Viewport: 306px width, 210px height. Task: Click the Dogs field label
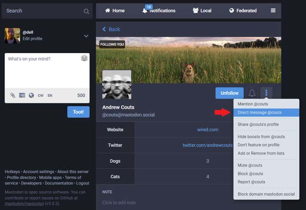(x=115, y=161)
